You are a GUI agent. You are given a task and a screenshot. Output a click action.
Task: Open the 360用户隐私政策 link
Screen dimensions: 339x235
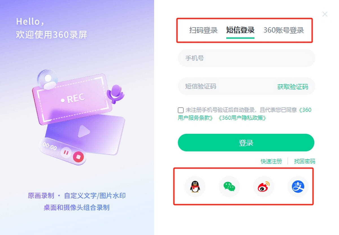click(x=242, y=118)
